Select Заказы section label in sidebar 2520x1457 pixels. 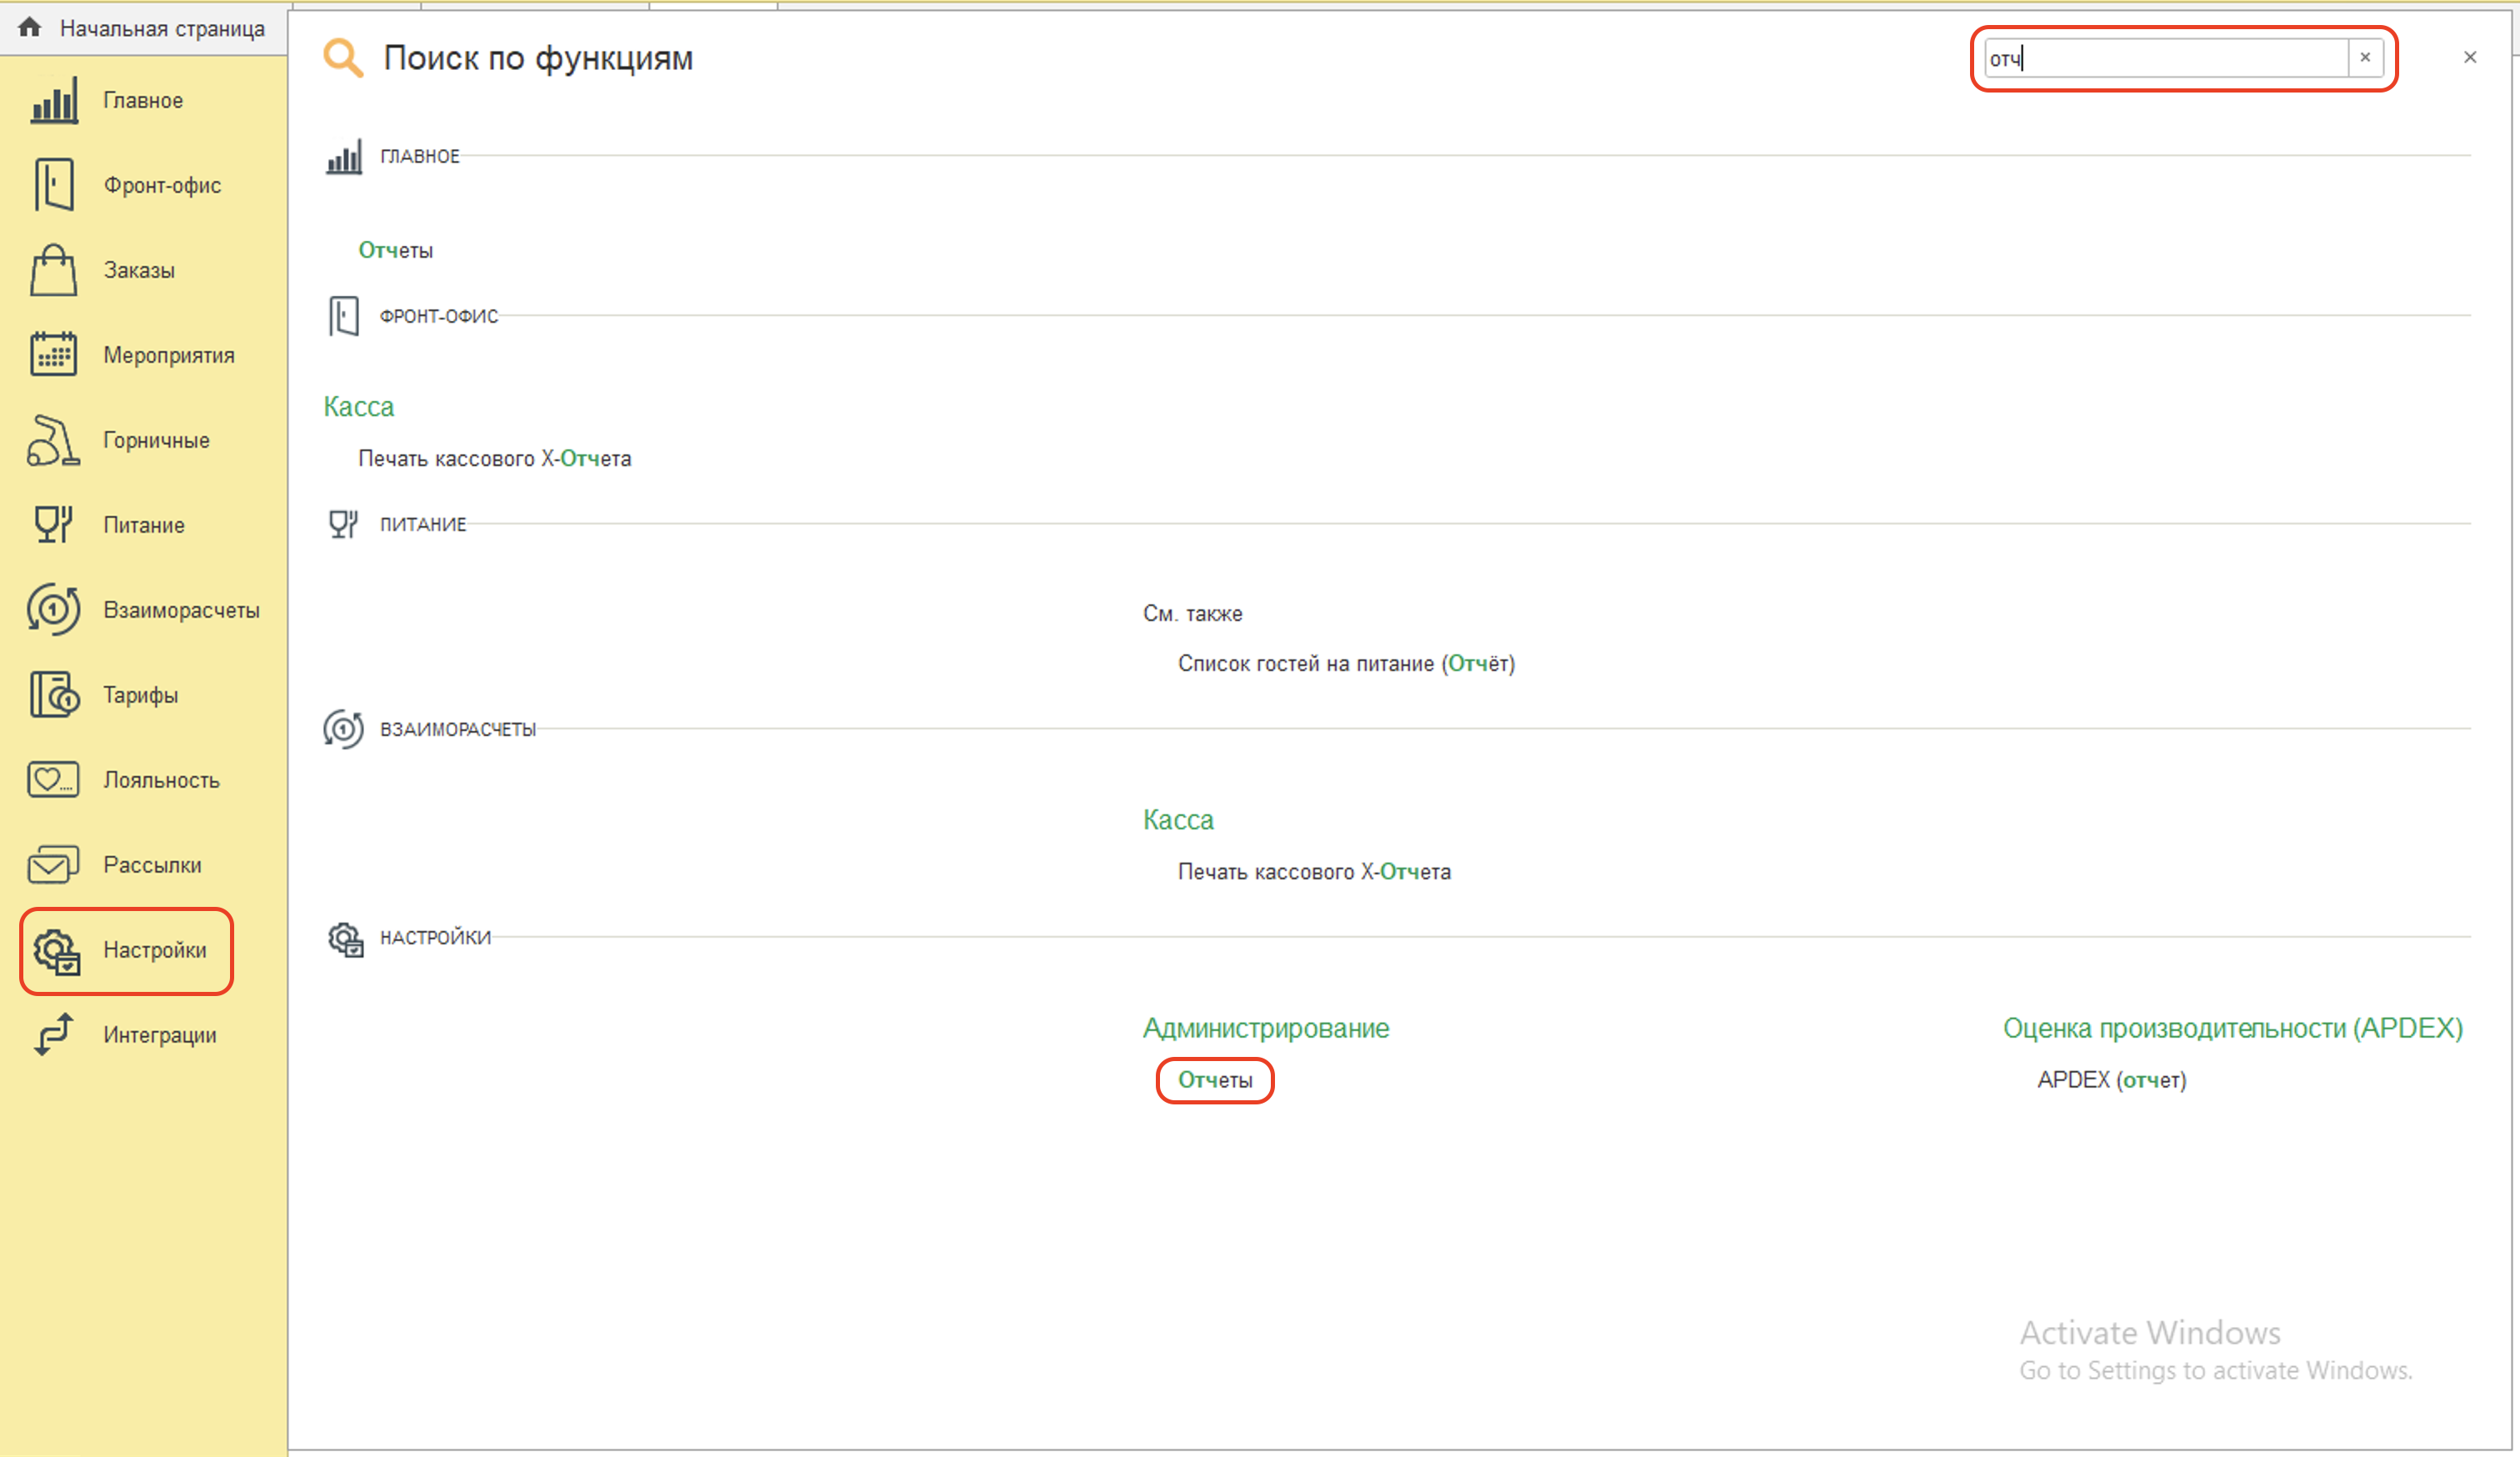(x=139, y=270)
